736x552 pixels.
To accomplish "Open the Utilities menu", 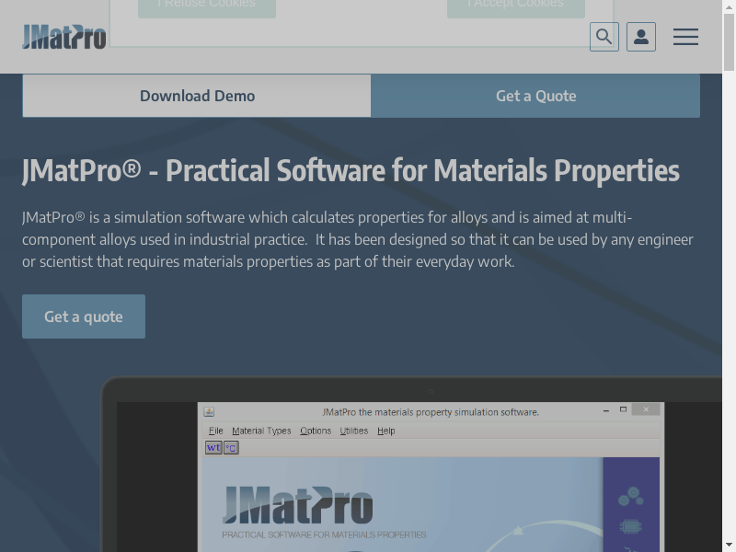I will click(x=354, y=431).
